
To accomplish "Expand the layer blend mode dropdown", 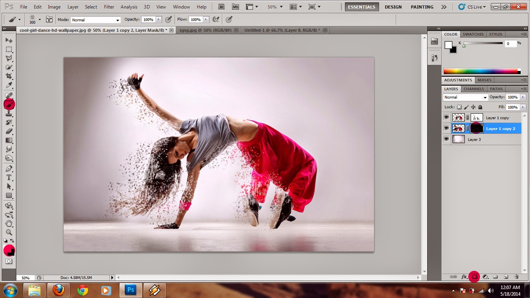I will [465, 97].
